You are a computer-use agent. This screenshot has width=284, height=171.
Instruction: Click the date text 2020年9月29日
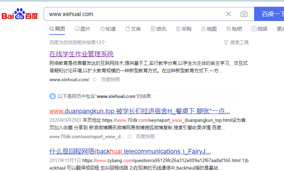[x=65, y=120]
